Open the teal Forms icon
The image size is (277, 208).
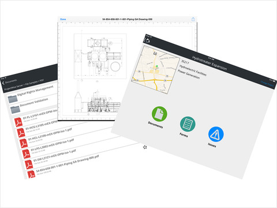[x=188, y=124]
